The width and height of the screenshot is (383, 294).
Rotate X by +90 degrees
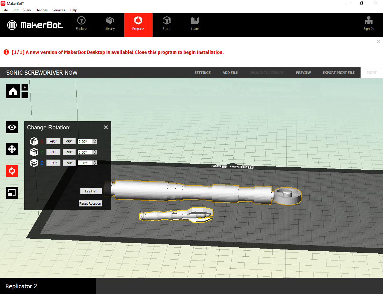tap(54, 141)
